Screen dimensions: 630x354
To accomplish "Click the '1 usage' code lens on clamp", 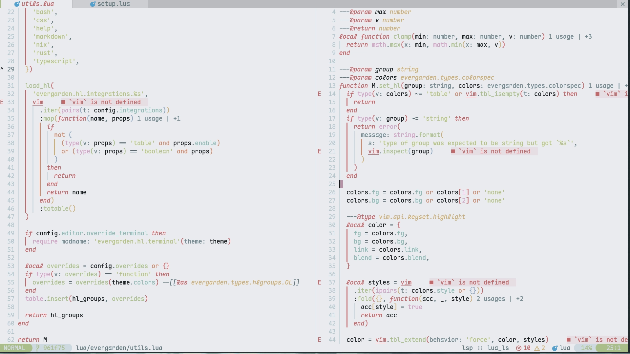I will click(x=561, y=36).
